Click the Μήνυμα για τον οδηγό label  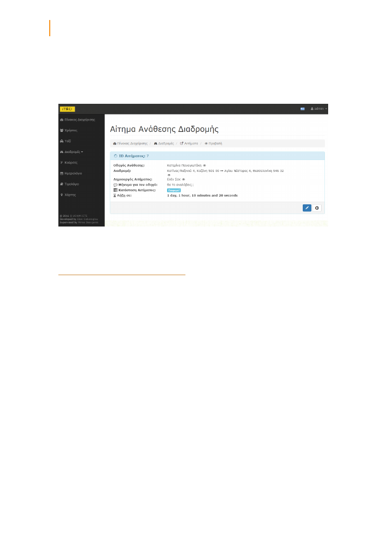[x=136, y=184]
